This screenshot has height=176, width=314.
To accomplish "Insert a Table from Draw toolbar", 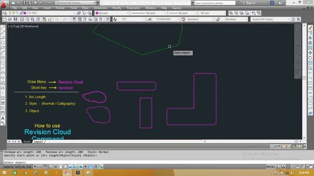I will [3, 113].
